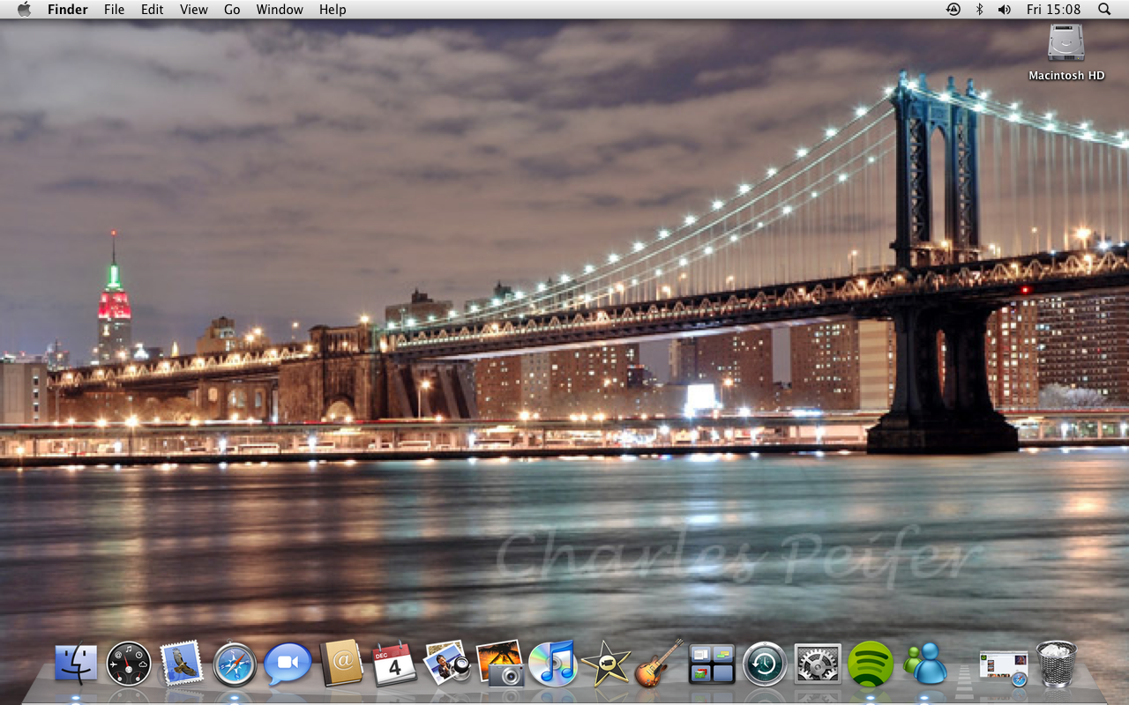Image resolution: width=1129 pixels, height=705 pixels.
Task: Open the Trash in the Dock
Action: tap(1056, 664)
